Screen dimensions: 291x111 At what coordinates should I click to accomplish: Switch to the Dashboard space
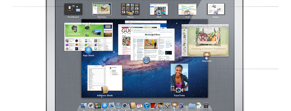pyautogui.click(x=73, y=9)
